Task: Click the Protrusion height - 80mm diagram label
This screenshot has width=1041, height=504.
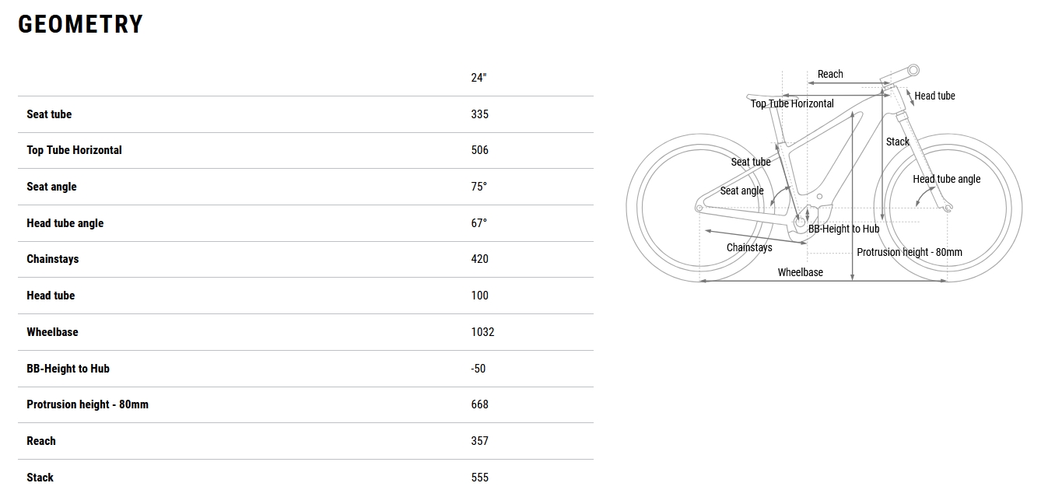Action: pos(909,252)
